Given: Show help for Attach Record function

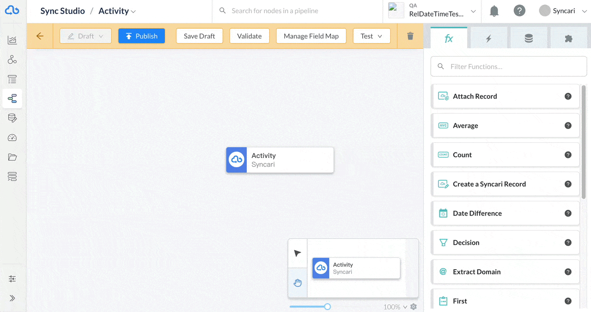Looking at the screenshot, I should click(x=568, y=96).
